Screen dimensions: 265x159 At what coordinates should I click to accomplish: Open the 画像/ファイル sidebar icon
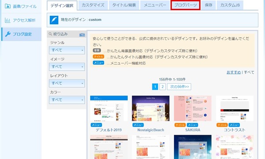tap(8, 6)
